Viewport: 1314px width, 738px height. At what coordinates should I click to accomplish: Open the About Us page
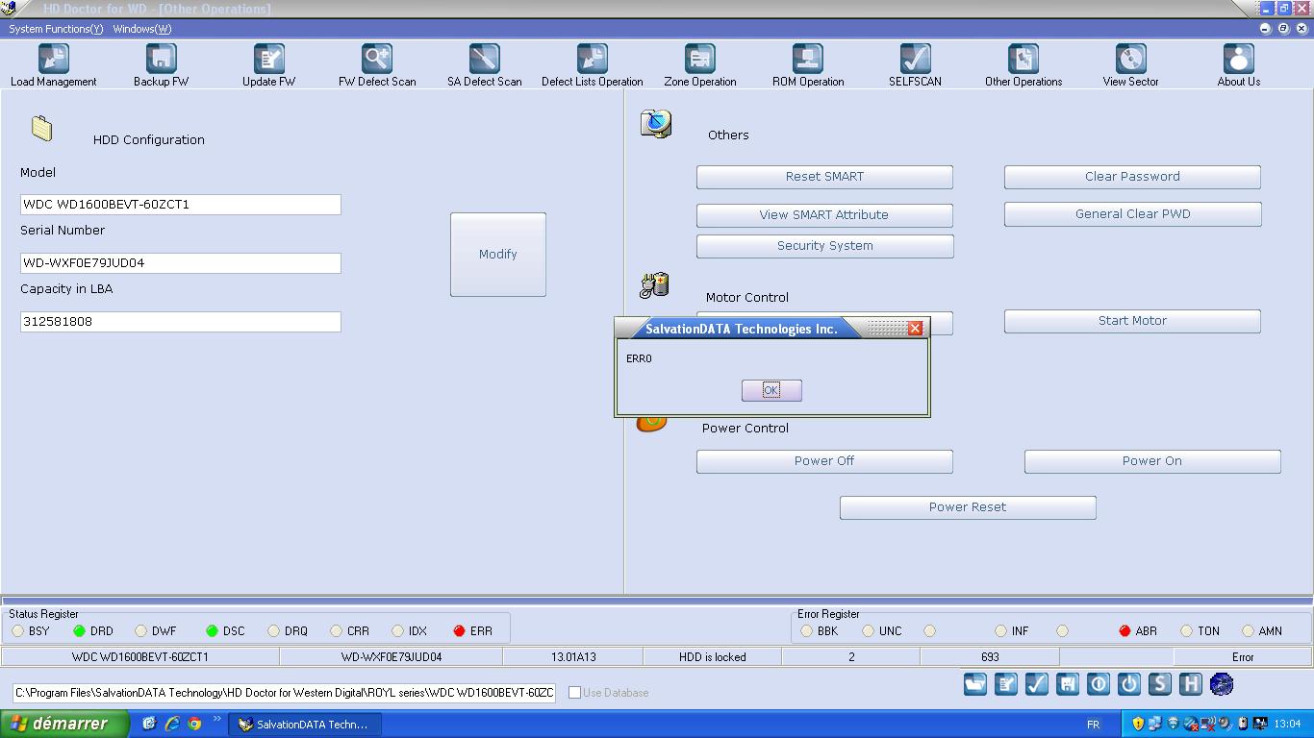click(x=1239, y=65)
